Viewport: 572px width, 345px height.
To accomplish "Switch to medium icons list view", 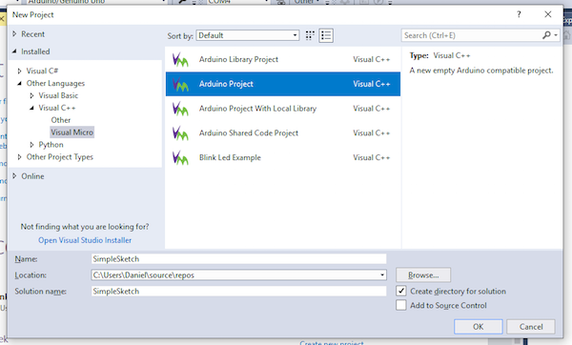I will 326,35.
